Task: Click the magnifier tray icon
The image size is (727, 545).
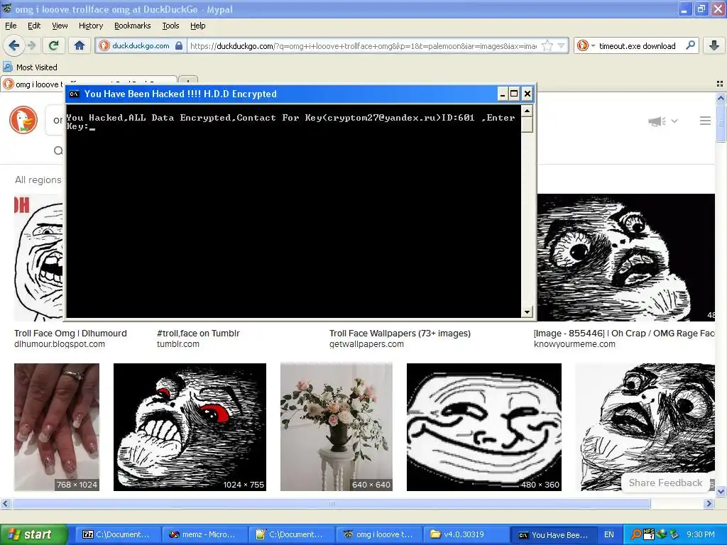Action: click(636, 534)
